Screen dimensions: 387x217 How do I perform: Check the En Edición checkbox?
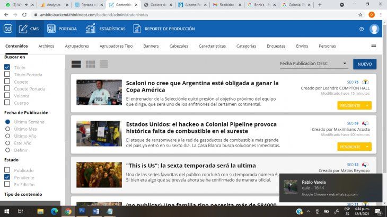point(7,184)
